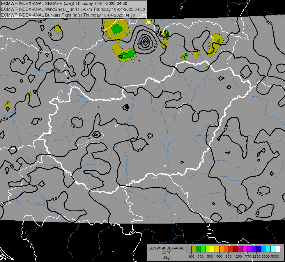Click the 500 legend tick value
285x262 pixels.
click(210, 256)
